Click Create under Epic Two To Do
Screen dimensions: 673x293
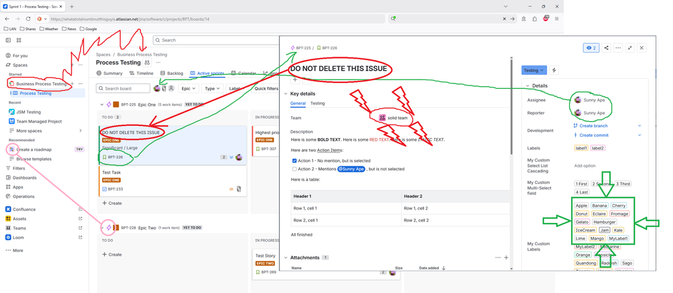112,255
